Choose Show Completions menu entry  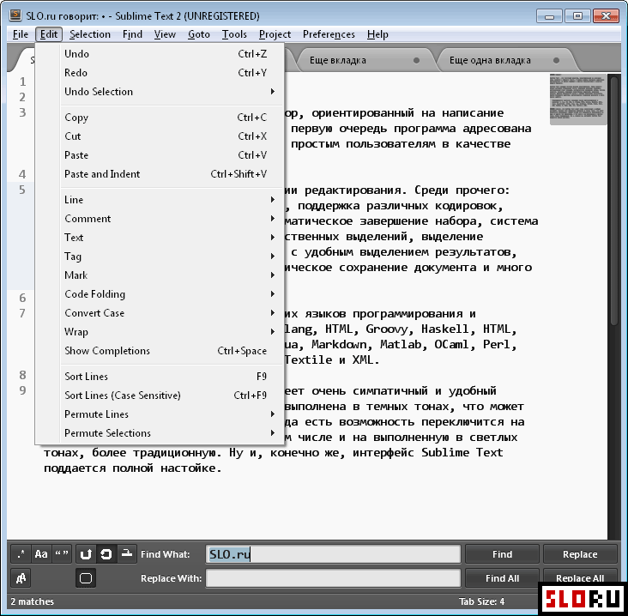point(160,350)
